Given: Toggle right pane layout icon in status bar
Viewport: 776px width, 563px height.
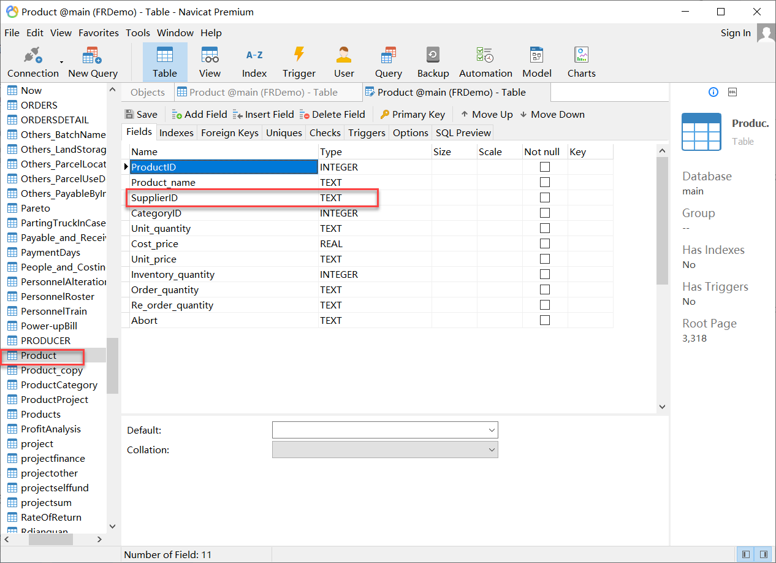Looking at the screenshot, I should click(x=764, y=554).
